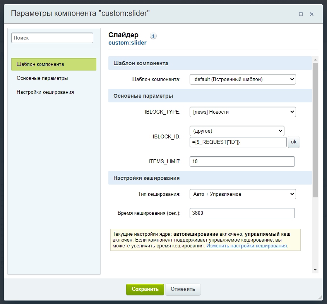
Task: Click the scrollbar down arrow
Action: [315, 270]
